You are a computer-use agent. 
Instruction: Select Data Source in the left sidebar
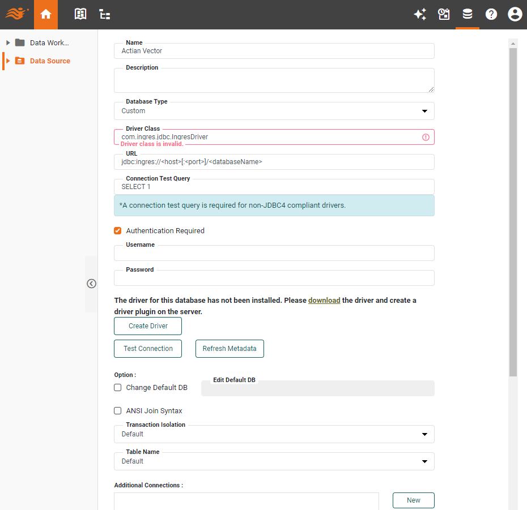point(51,61)
